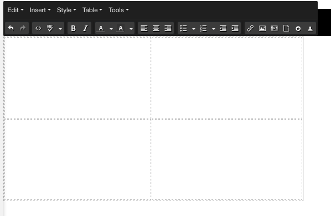
Task: Run the ABC spellcheck icon
Action: pyautogui.click(x=50, y=28)
